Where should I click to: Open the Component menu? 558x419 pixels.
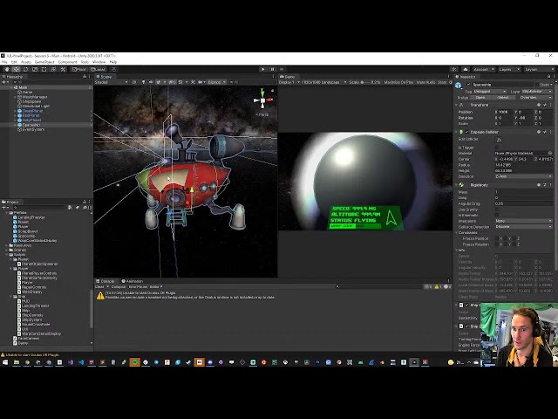67,62
